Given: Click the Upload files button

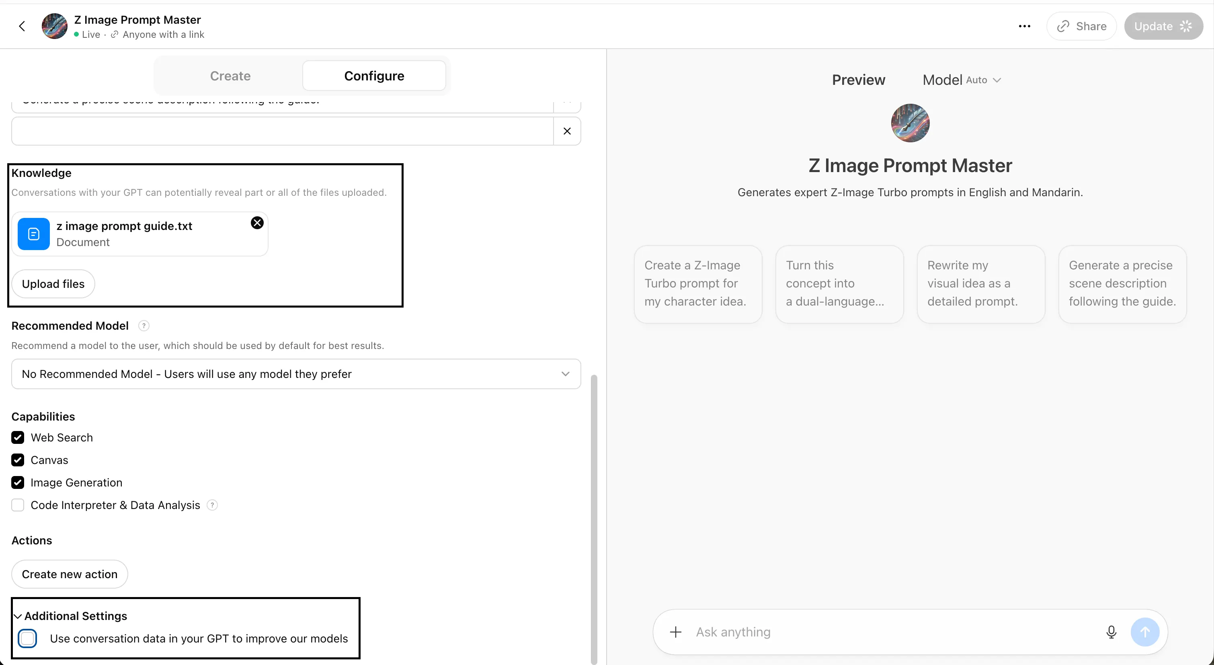Looking at the screenshot, I should 53,284.
